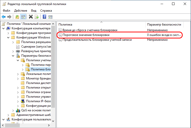191x128 pixels.
Task: Open the Файл menu
Action: click(x=7, y=11)
